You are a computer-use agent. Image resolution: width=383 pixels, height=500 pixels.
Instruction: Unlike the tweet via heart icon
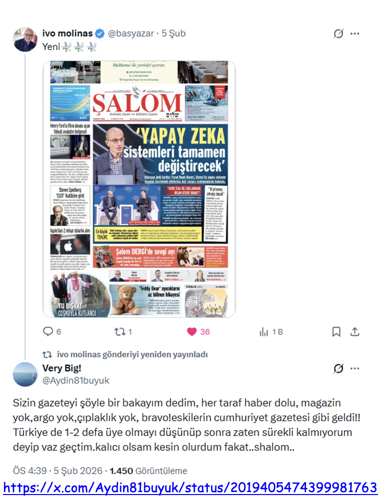191,332
